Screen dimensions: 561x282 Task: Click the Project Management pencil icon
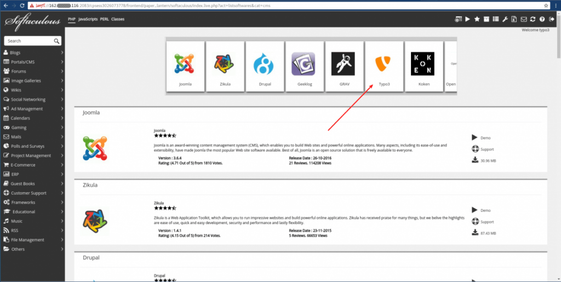6,156
